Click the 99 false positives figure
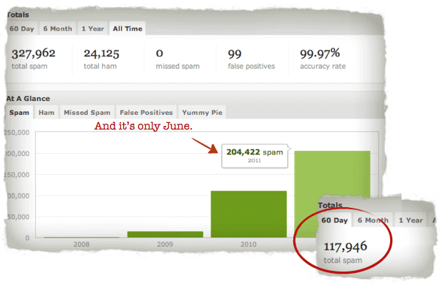The width and height of the screenshot is (440, 284). coord(235,53)
